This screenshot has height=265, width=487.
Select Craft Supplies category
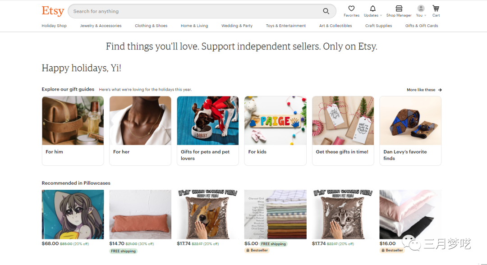[x=378, y=26]
